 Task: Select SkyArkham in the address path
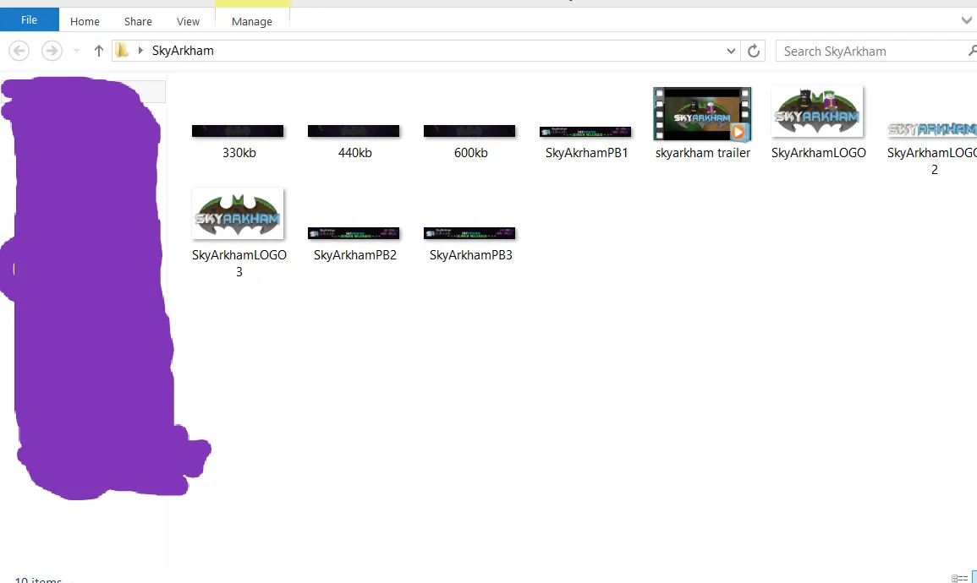click(x=183, y=51)
